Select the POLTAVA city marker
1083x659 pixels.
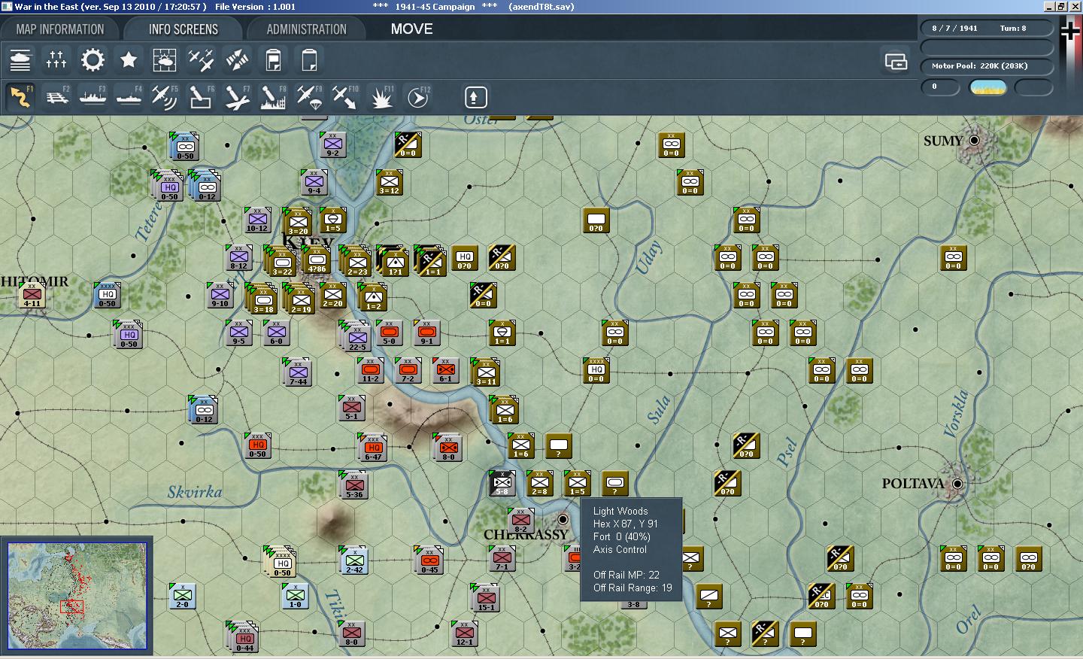[957, 484]
